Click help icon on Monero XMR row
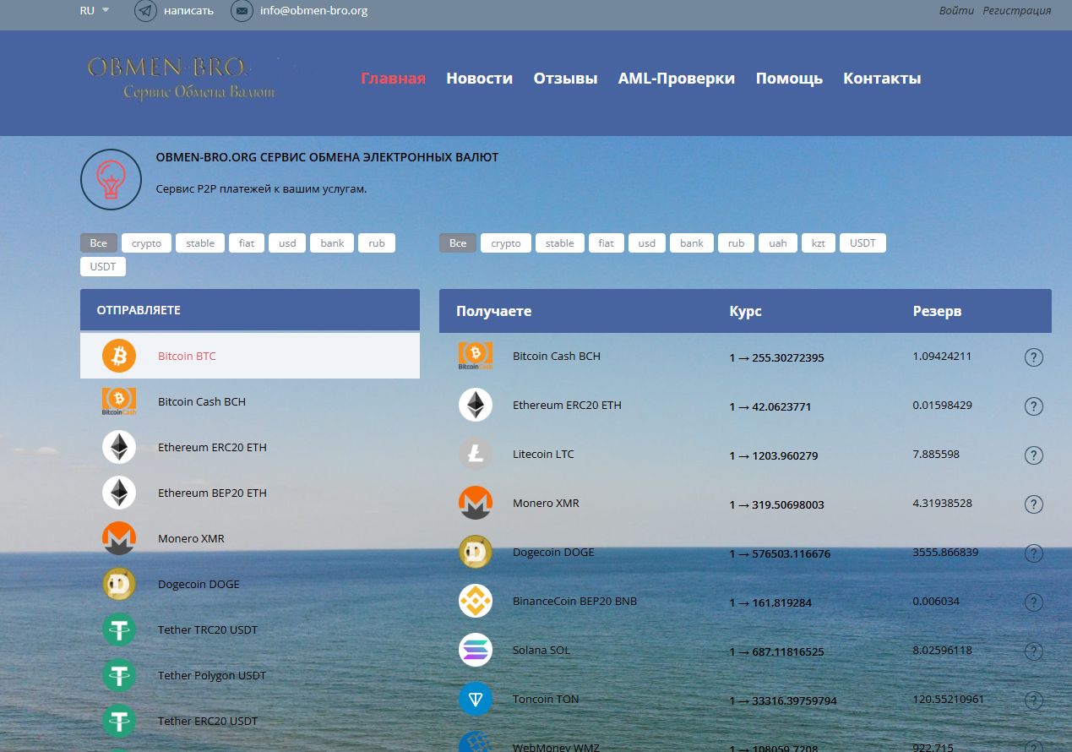Image resolution: width=1072 pixels, height=752 pixels. tap(1033, 504)
